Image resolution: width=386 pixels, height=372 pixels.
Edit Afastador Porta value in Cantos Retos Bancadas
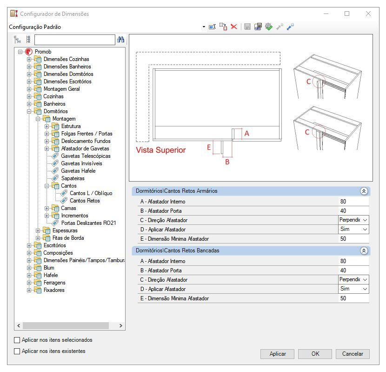[x=353, y=271]
